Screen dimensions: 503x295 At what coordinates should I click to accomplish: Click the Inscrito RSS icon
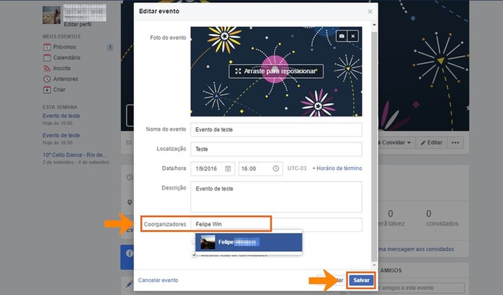47,68
